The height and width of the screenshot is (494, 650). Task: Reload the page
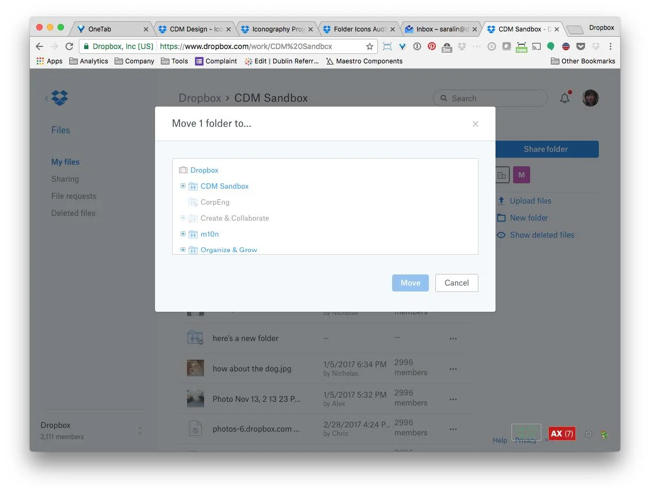[69, 46]
